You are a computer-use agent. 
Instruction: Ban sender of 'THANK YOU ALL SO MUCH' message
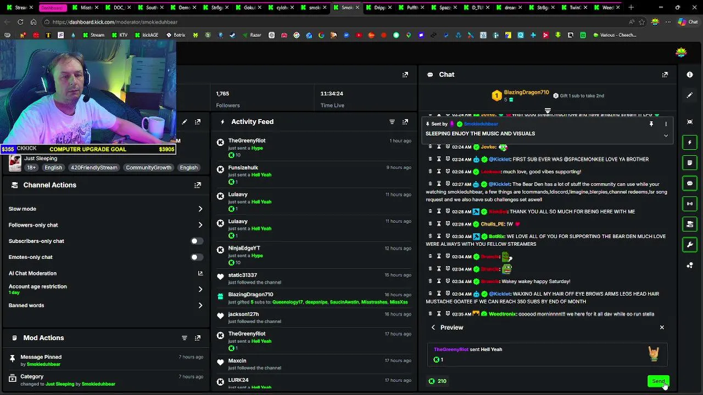coord(448,211)
